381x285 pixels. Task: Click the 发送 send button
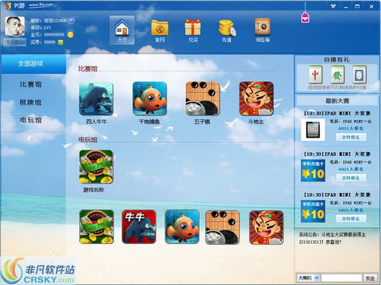coord(370,278)
